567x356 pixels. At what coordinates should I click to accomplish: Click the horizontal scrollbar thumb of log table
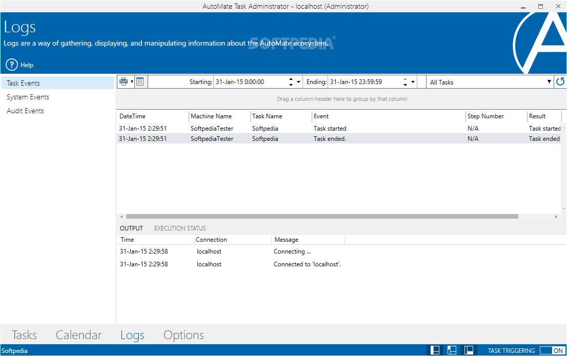click(x=322, y=217)
